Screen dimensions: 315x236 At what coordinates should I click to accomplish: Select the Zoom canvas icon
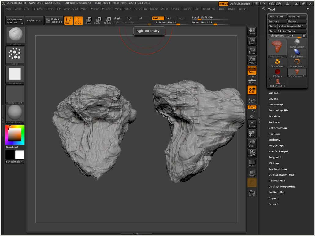coord(252,41)
